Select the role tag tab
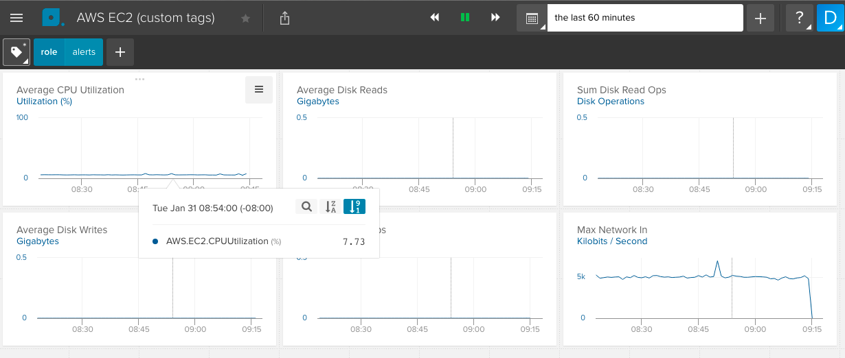Image resolution: width=845 pixels, height=358 pixels. (49, 52)
